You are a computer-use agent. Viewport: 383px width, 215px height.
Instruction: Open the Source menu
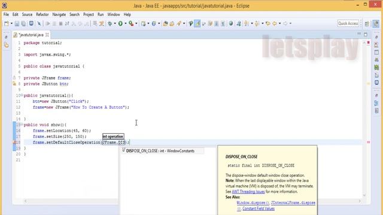tap(27, 14)
